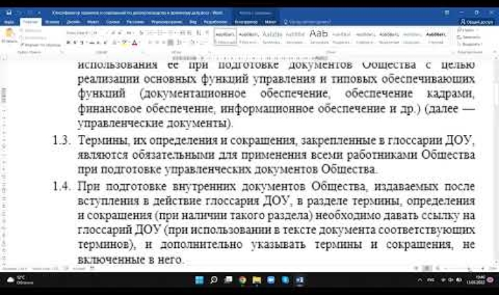
Task: Select the first highlighted style in gallery
Action: coord(226,37)
